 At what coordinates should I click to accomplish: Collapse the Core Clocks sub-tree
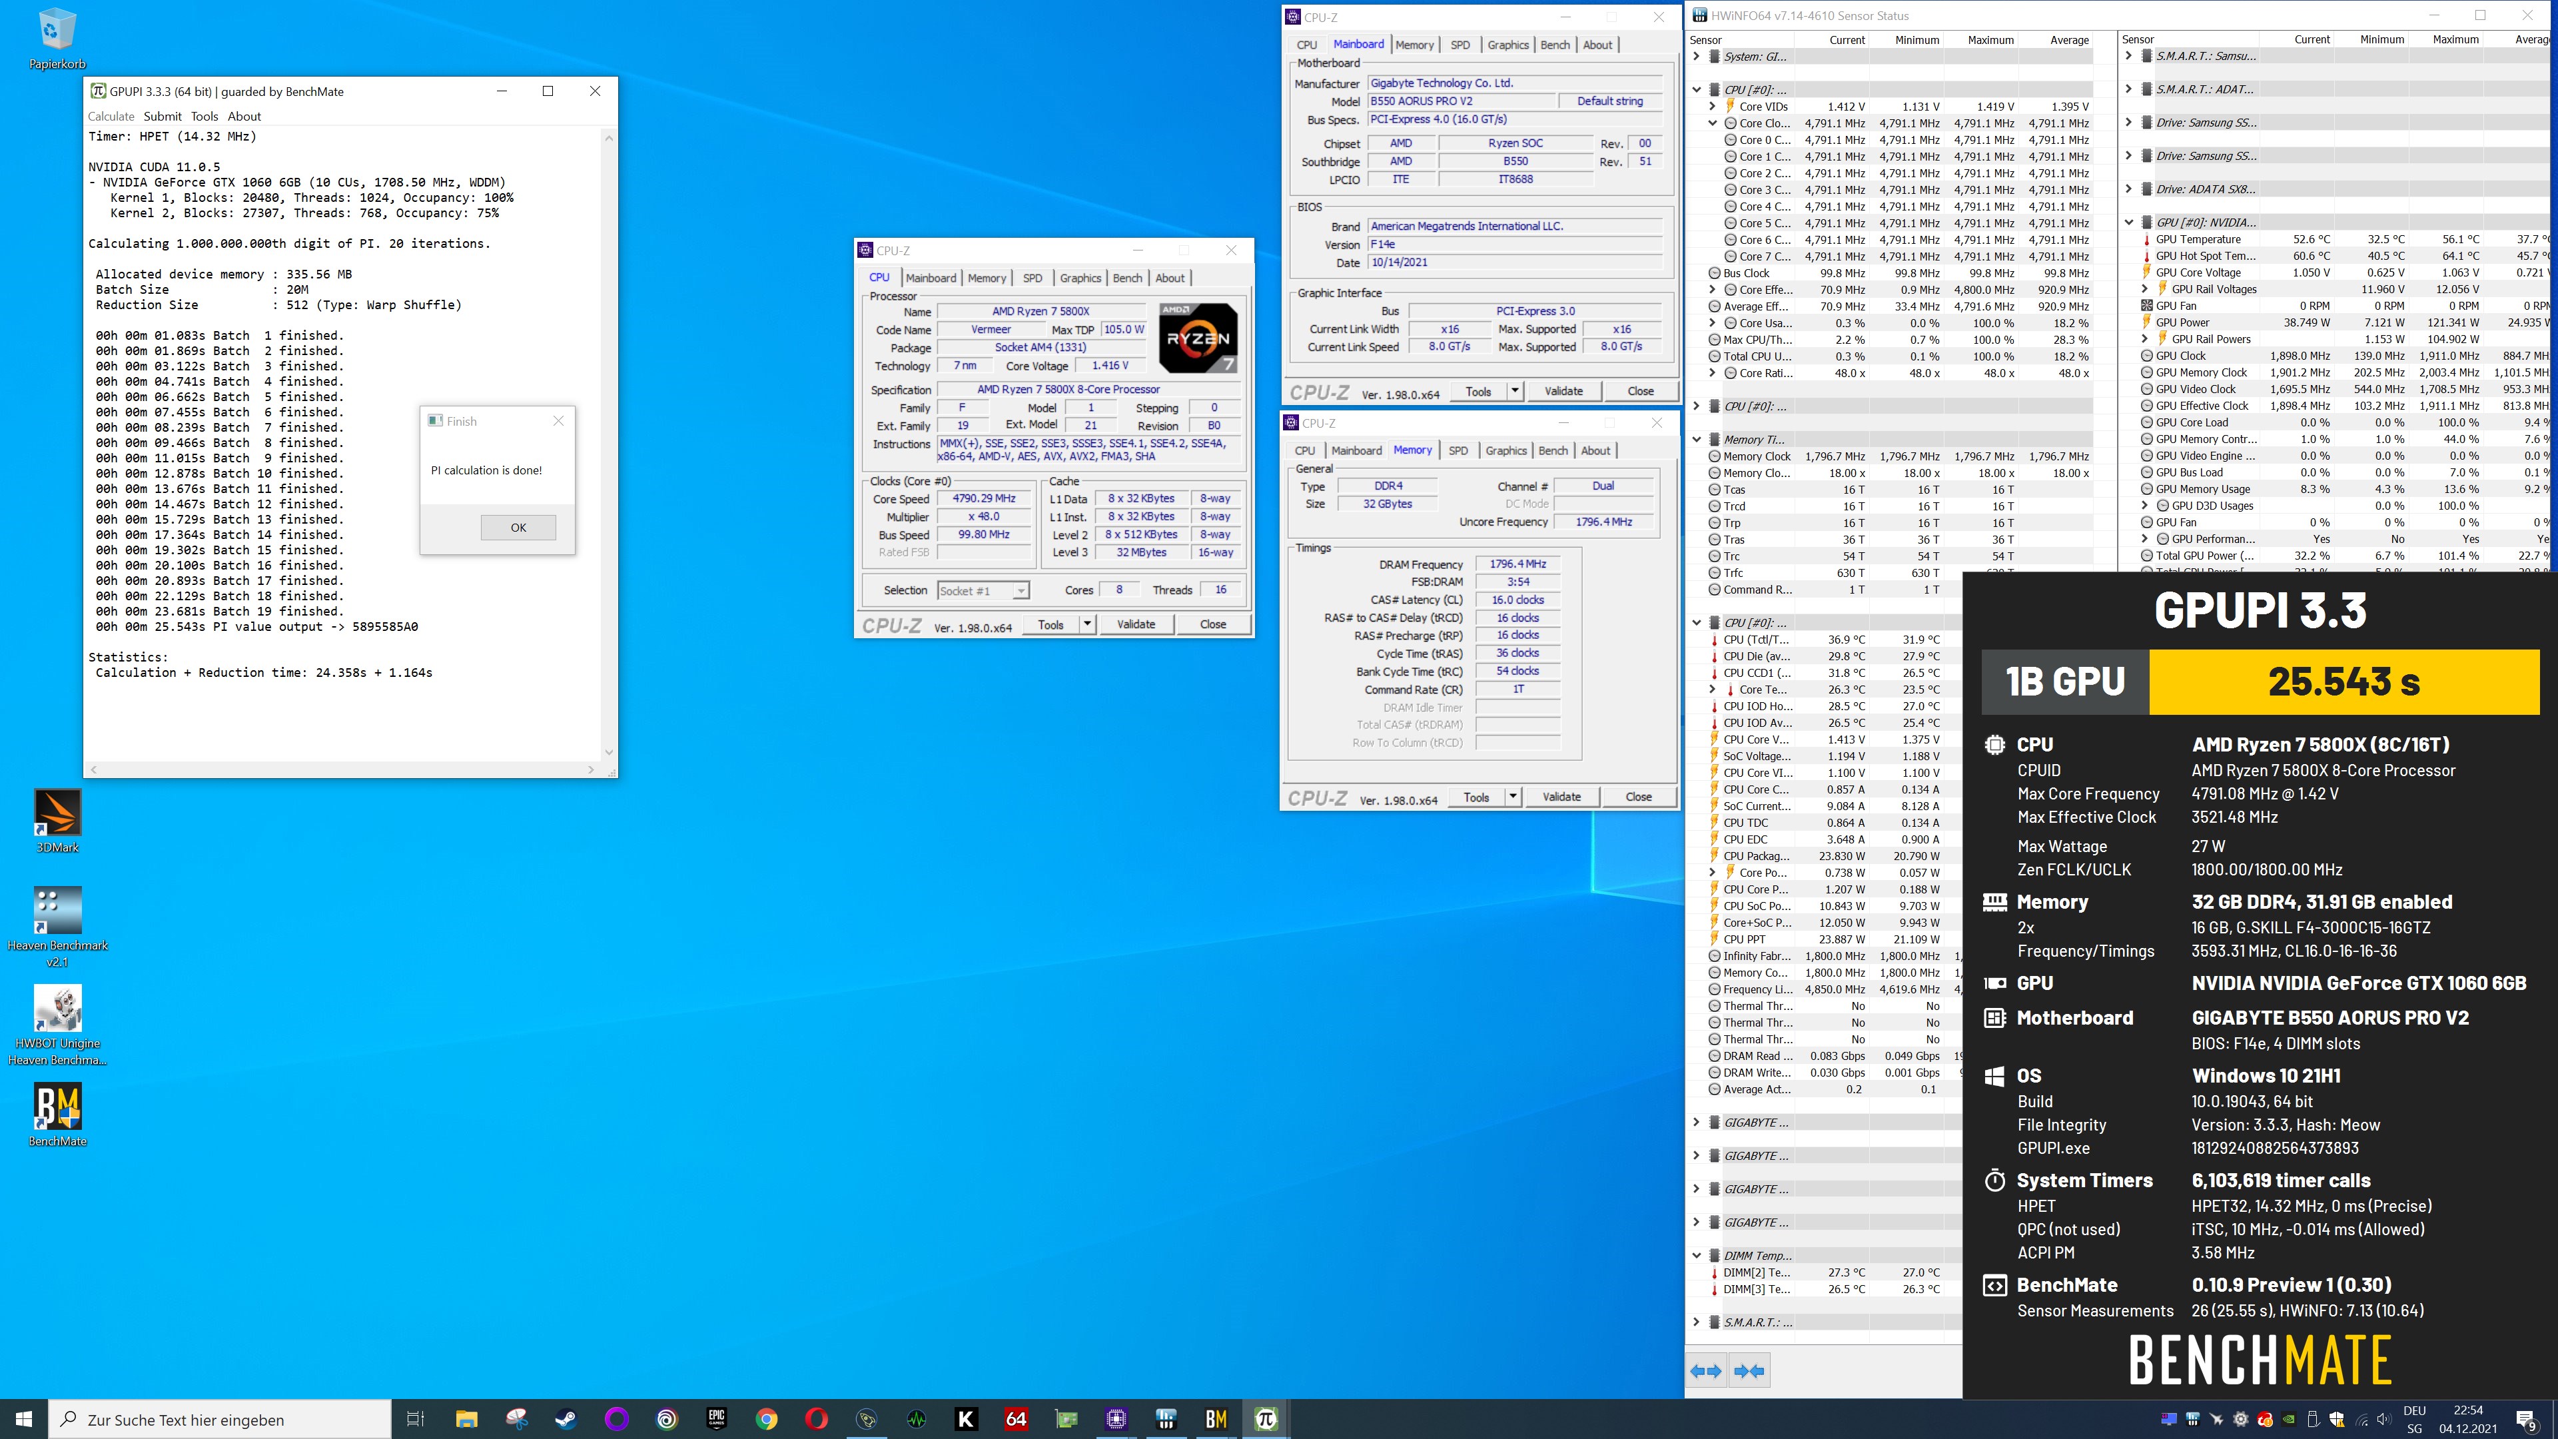[x=1712, y=123]
